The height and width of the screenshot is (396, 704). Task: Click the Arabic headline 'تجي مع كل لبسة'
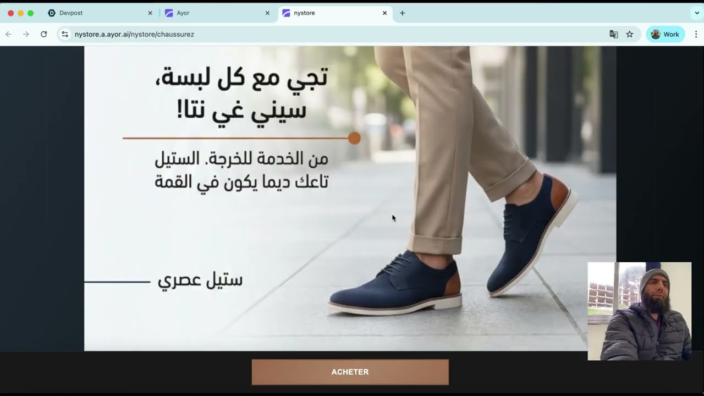[241, 78]
